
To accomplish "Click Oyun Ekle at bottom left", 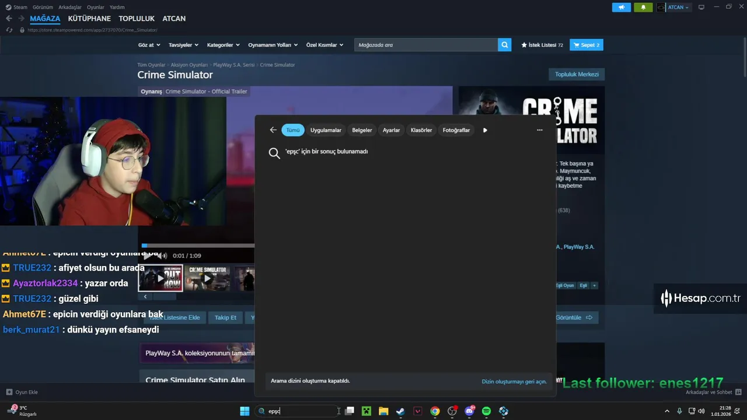I will click(22, 392).
